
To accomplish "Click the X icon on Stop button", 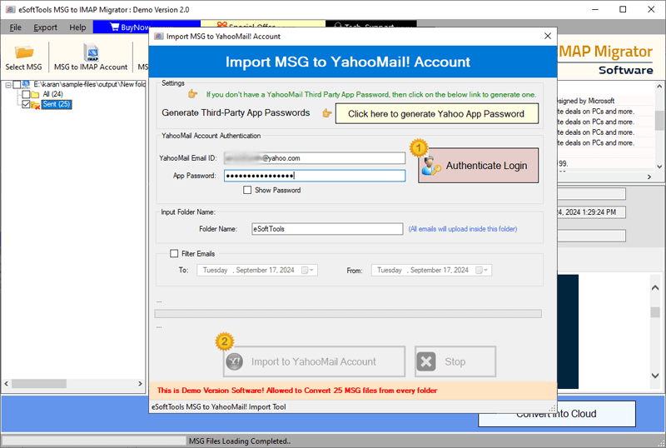I will click(426, 361).
